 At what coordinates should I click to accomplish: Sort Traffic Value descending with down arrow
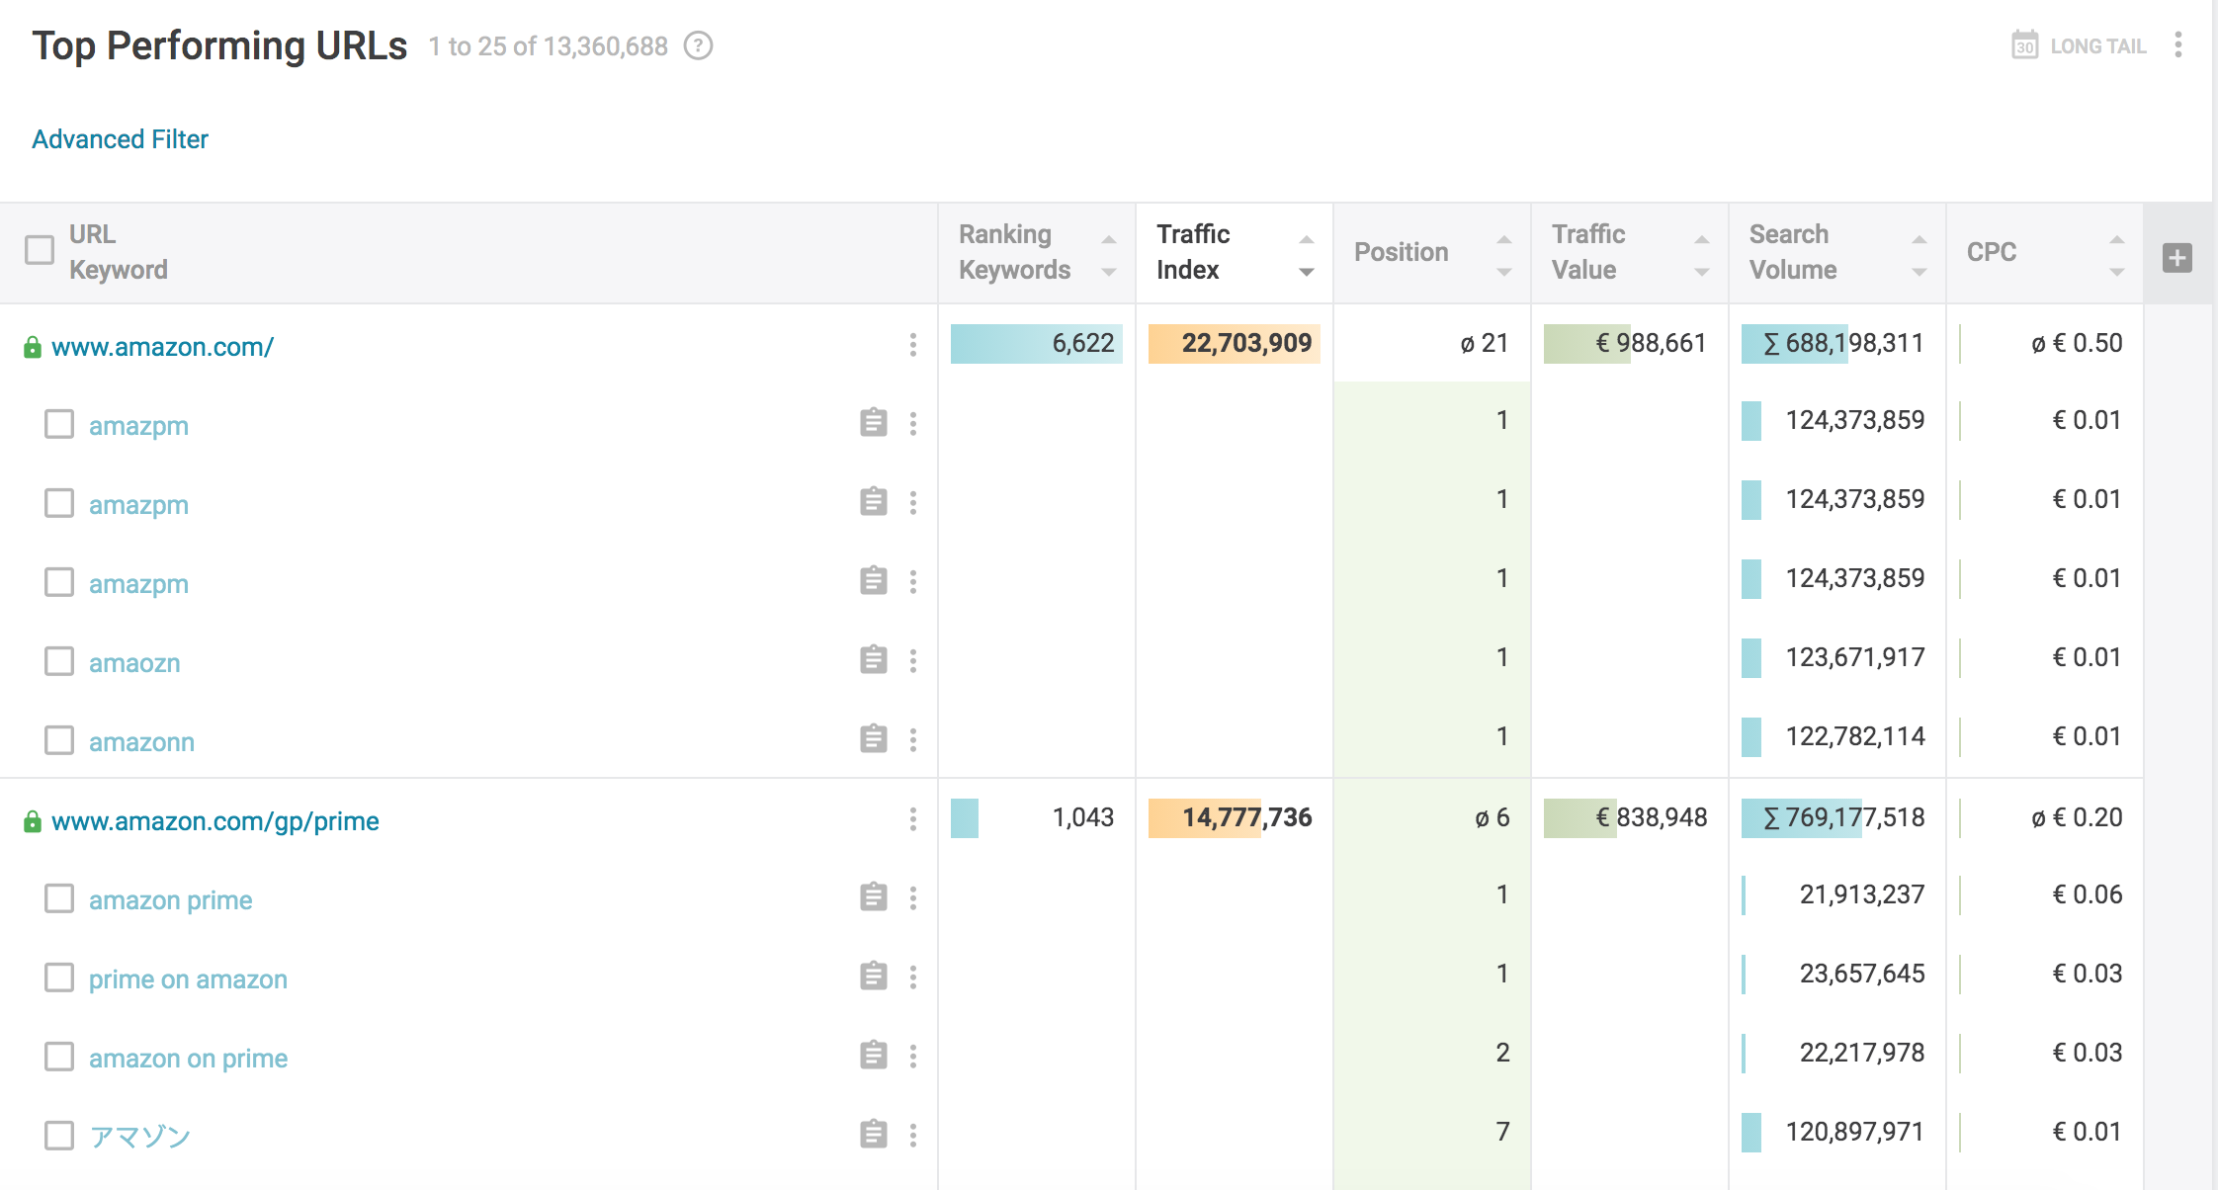pyautogui.click(x=1702, y=272)
